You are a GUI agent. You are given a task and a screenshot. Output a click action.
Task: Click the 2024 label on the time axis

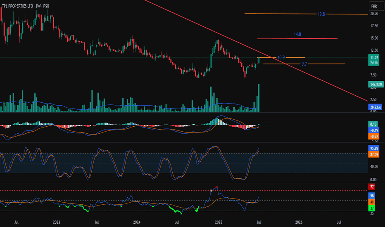coord(137,222)
